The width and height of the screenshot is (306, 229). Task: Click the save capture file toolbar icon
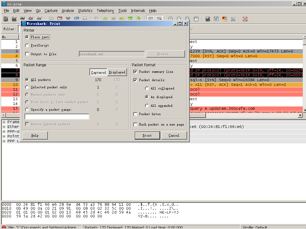pyautogui.click(x=60, y=19)
